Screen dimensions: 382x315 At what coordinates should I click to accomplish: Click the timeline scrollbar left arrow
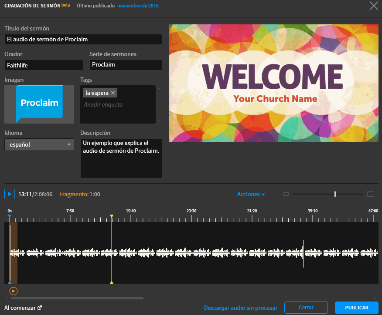(8, 298)
